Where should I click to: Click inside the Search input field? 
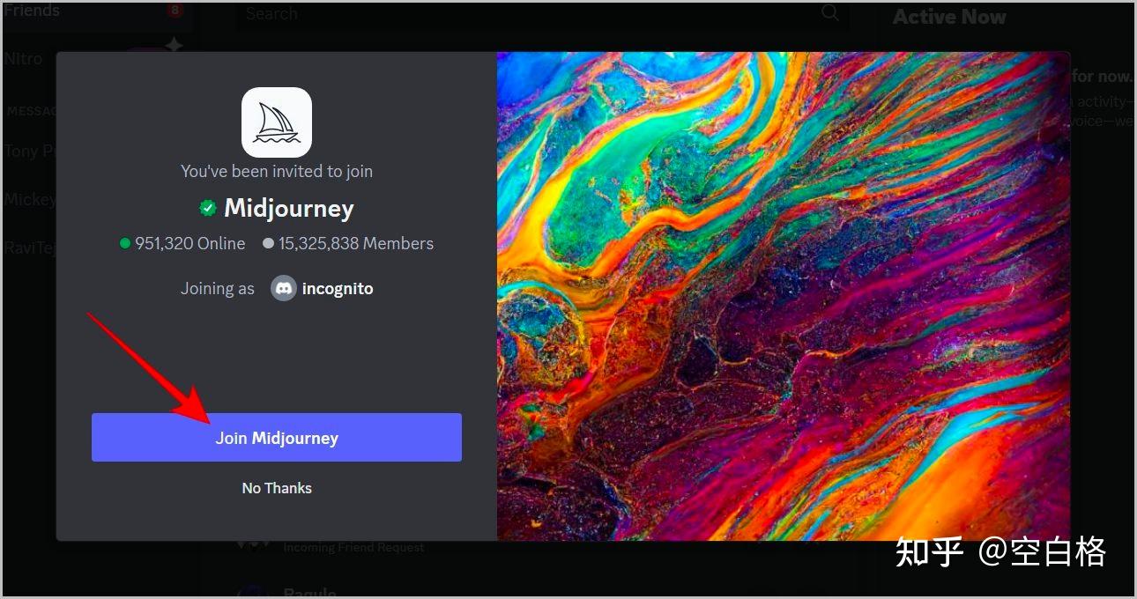529,13
